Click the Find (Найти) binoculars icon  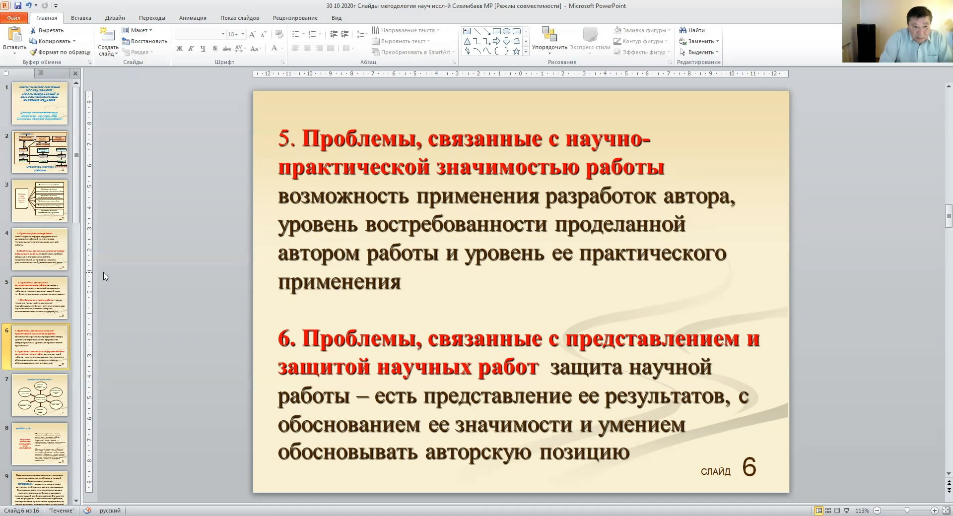pyautogui.click(x=683, y=30)
